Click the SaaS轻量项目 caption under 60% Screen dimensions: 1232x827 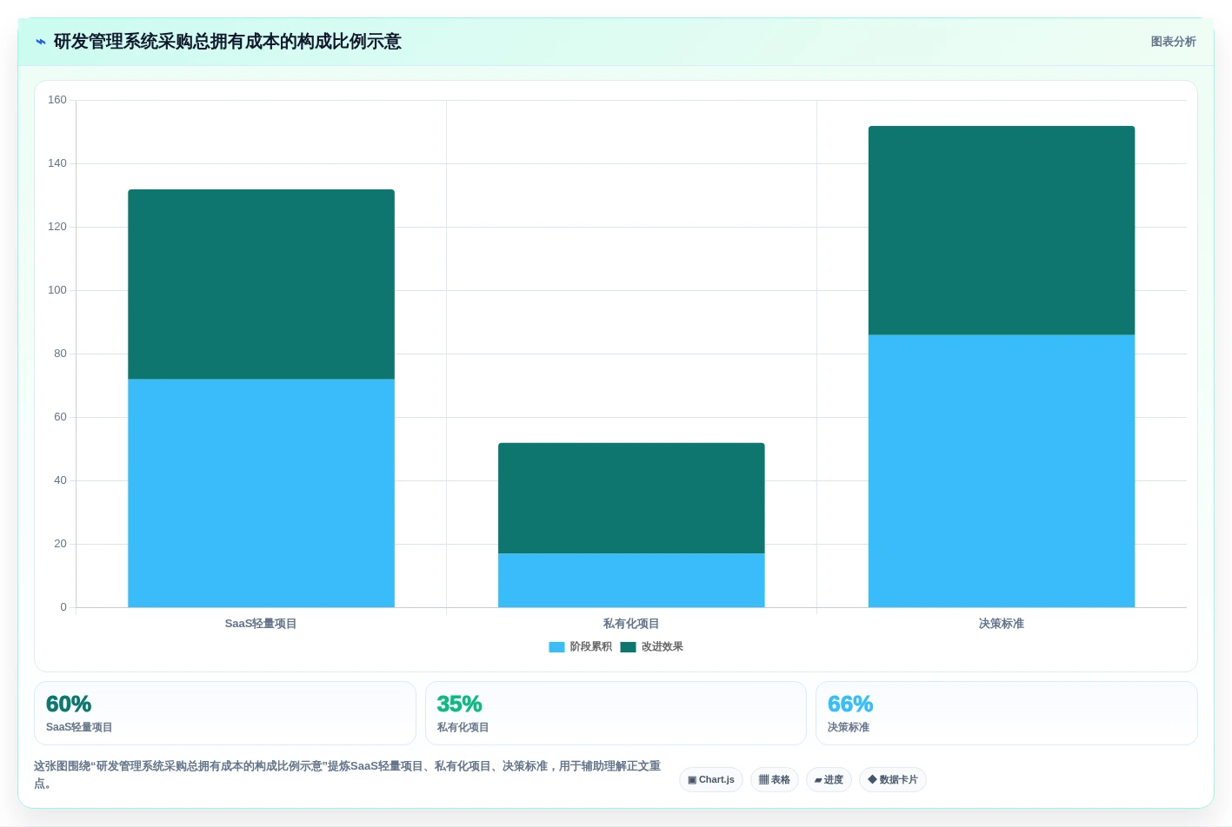click(79, 727)
